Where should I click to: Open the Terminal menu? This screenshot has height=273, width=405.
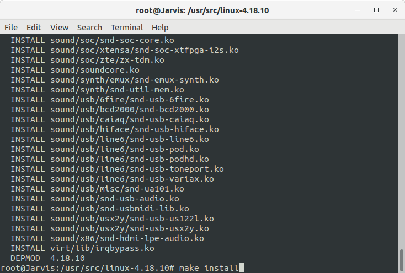(x=127, y=28)
